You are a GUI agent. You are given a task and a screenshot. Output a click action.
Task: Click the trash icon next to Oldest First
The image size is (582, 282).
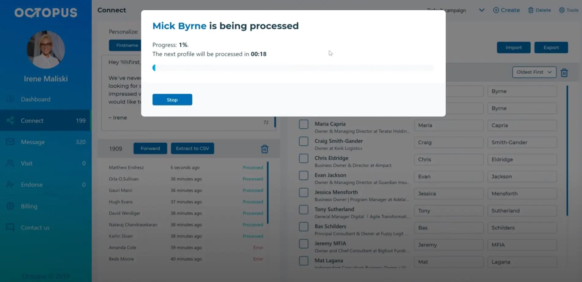[x=564, y=73]
